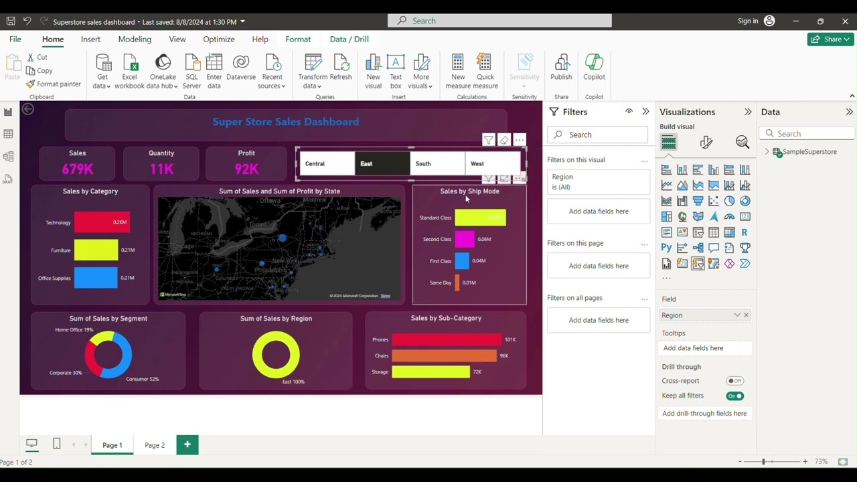The image size is (857, 482).
Task: Switch to the Modeling ribbon tab
Action: (135, 39)
